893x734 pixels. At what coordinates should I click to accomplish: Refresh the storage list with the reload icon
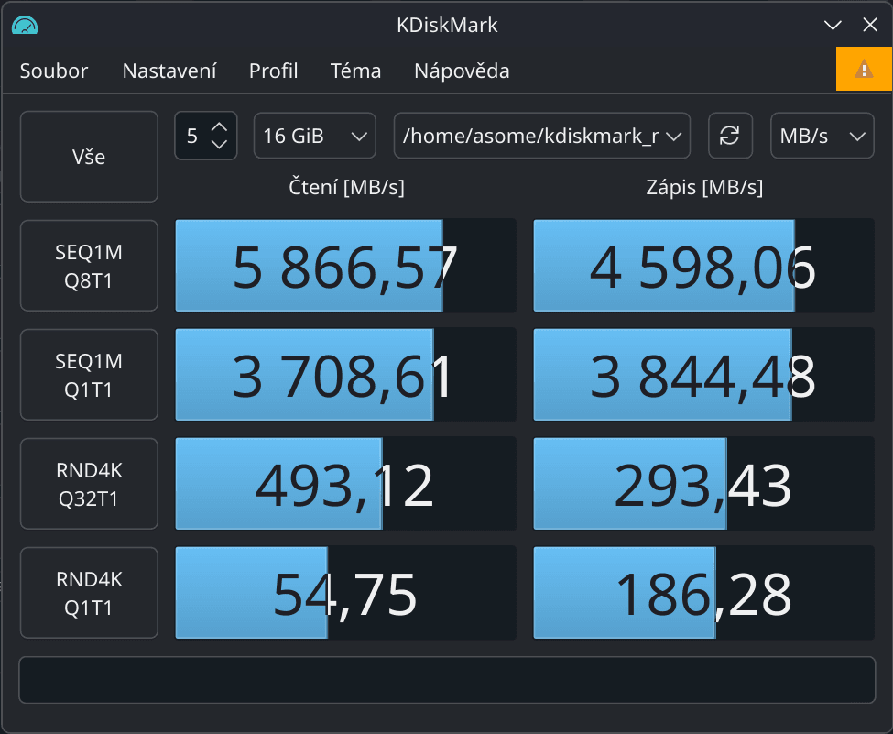tap(730, 136)
